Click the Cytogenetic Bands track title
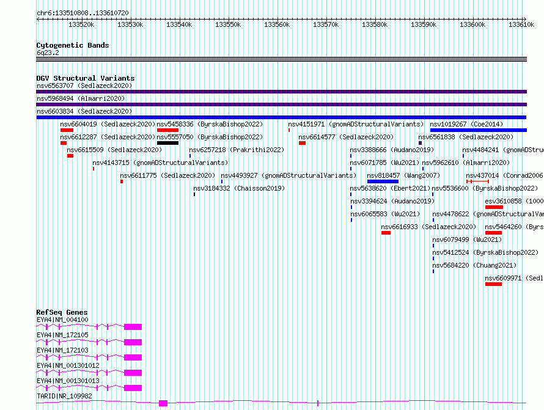Viewport: 544px width, 410px height. pyautogui.click(x=73, y=45)
